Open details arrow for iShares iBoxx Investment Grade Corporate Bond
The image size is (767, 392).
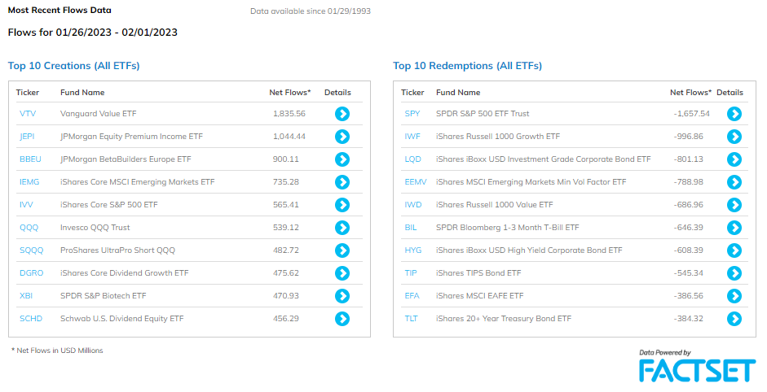[734, 159]
